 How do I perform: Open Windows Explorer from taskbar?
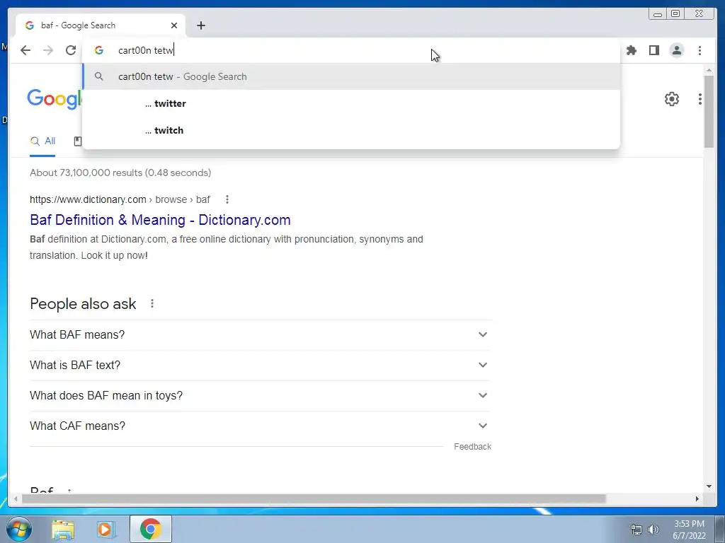(63, 529)
